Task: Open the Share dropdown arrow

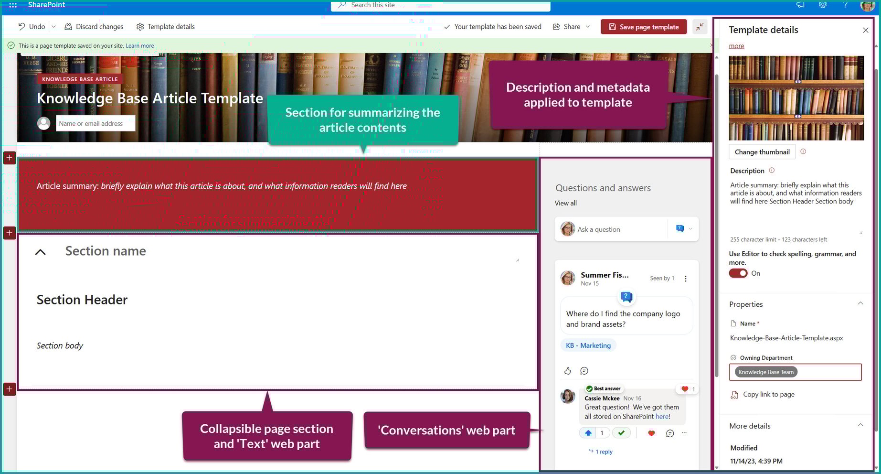Action: (x=588, y=27)
